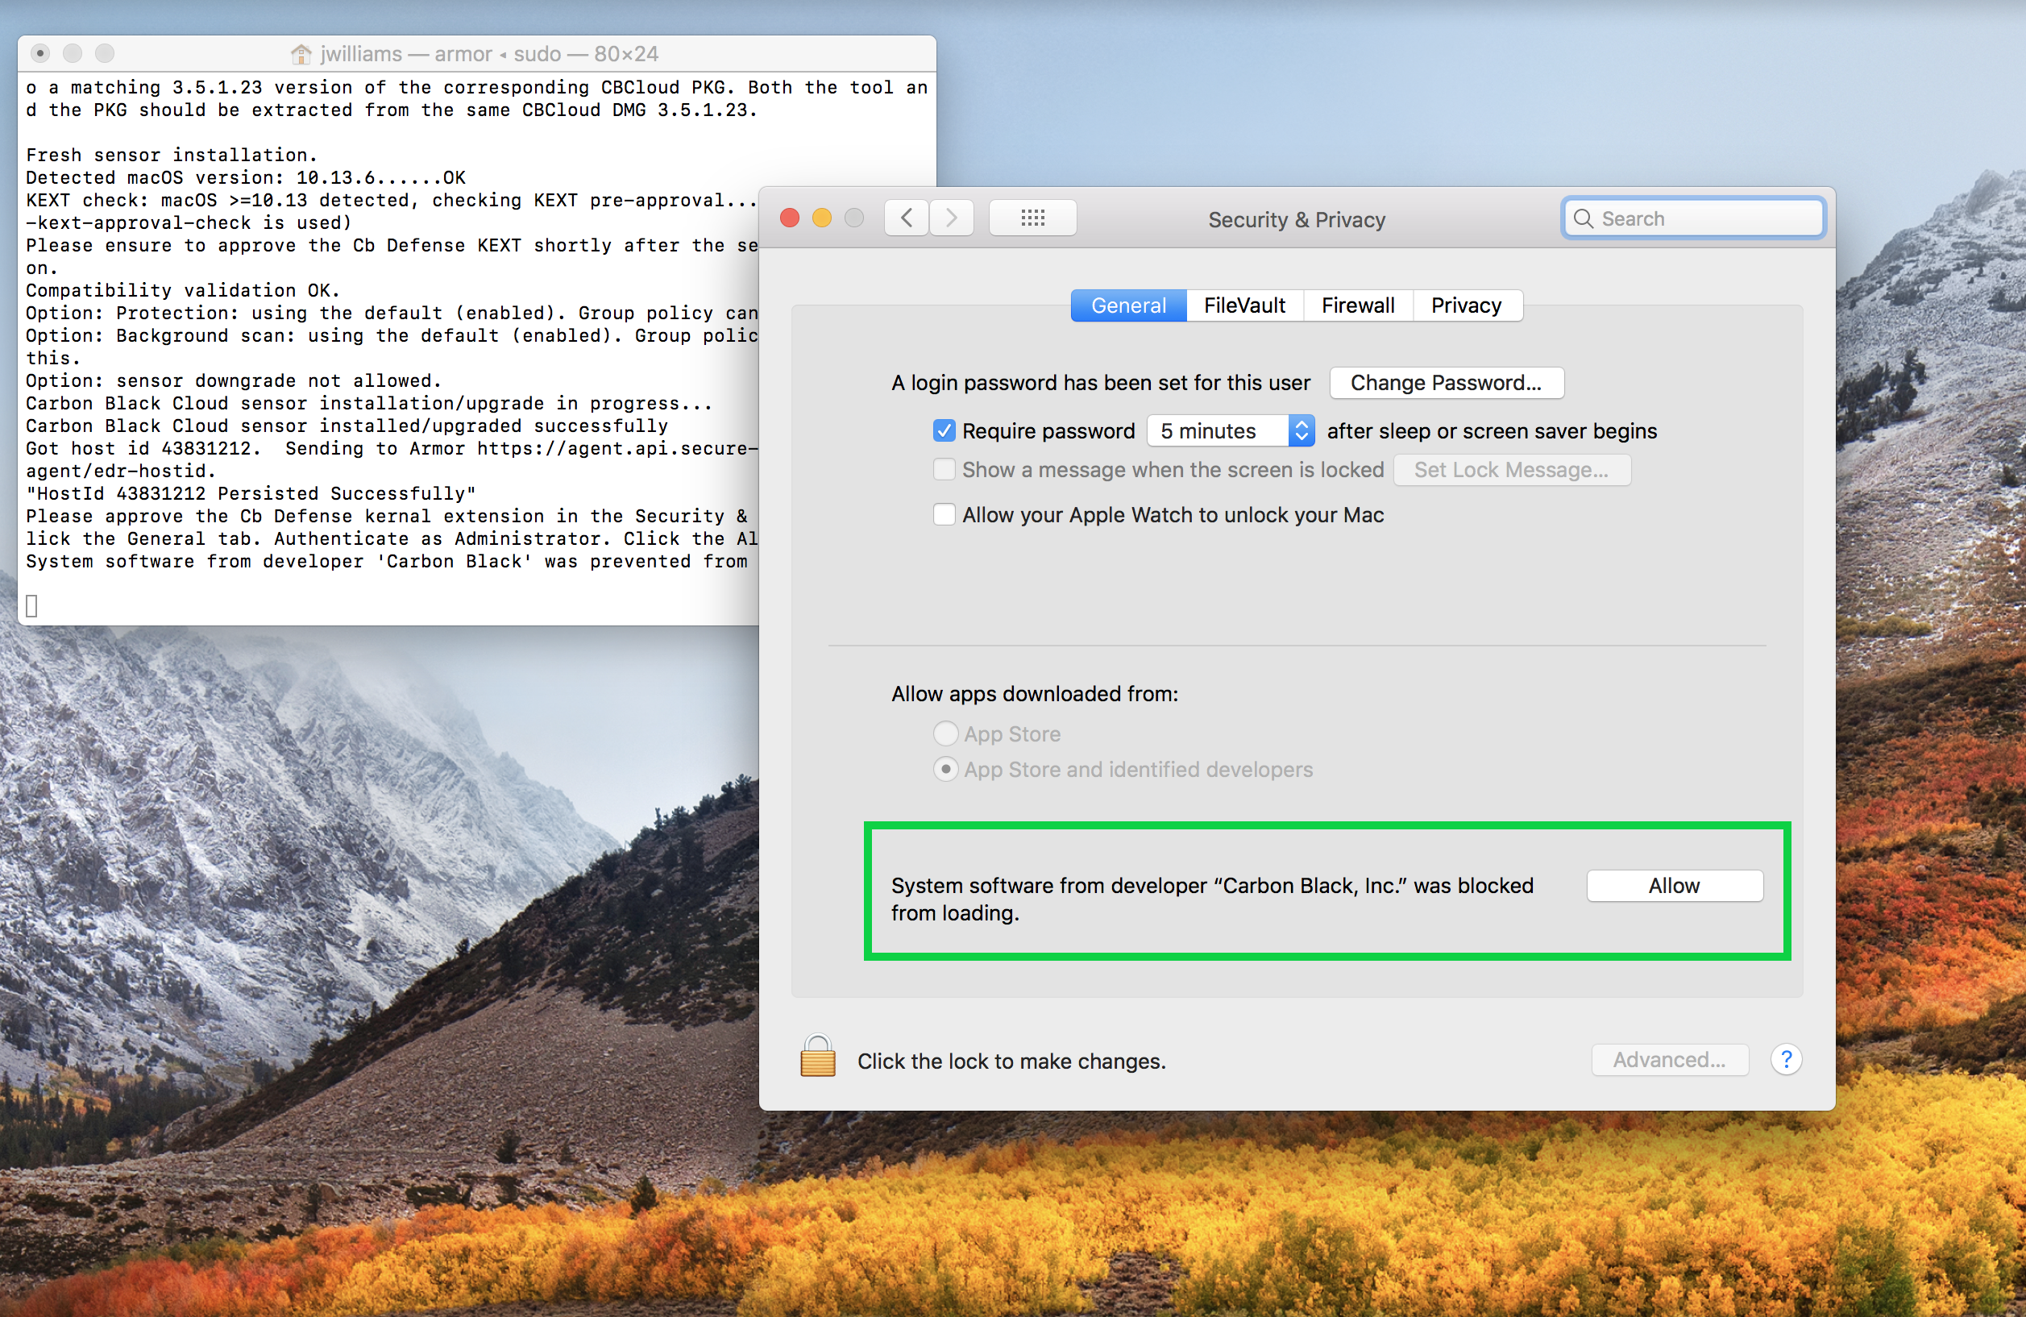2026x1317 pixels.
Task: Click Allow for Carbon Black software
Action: (x=1674, y=887)
